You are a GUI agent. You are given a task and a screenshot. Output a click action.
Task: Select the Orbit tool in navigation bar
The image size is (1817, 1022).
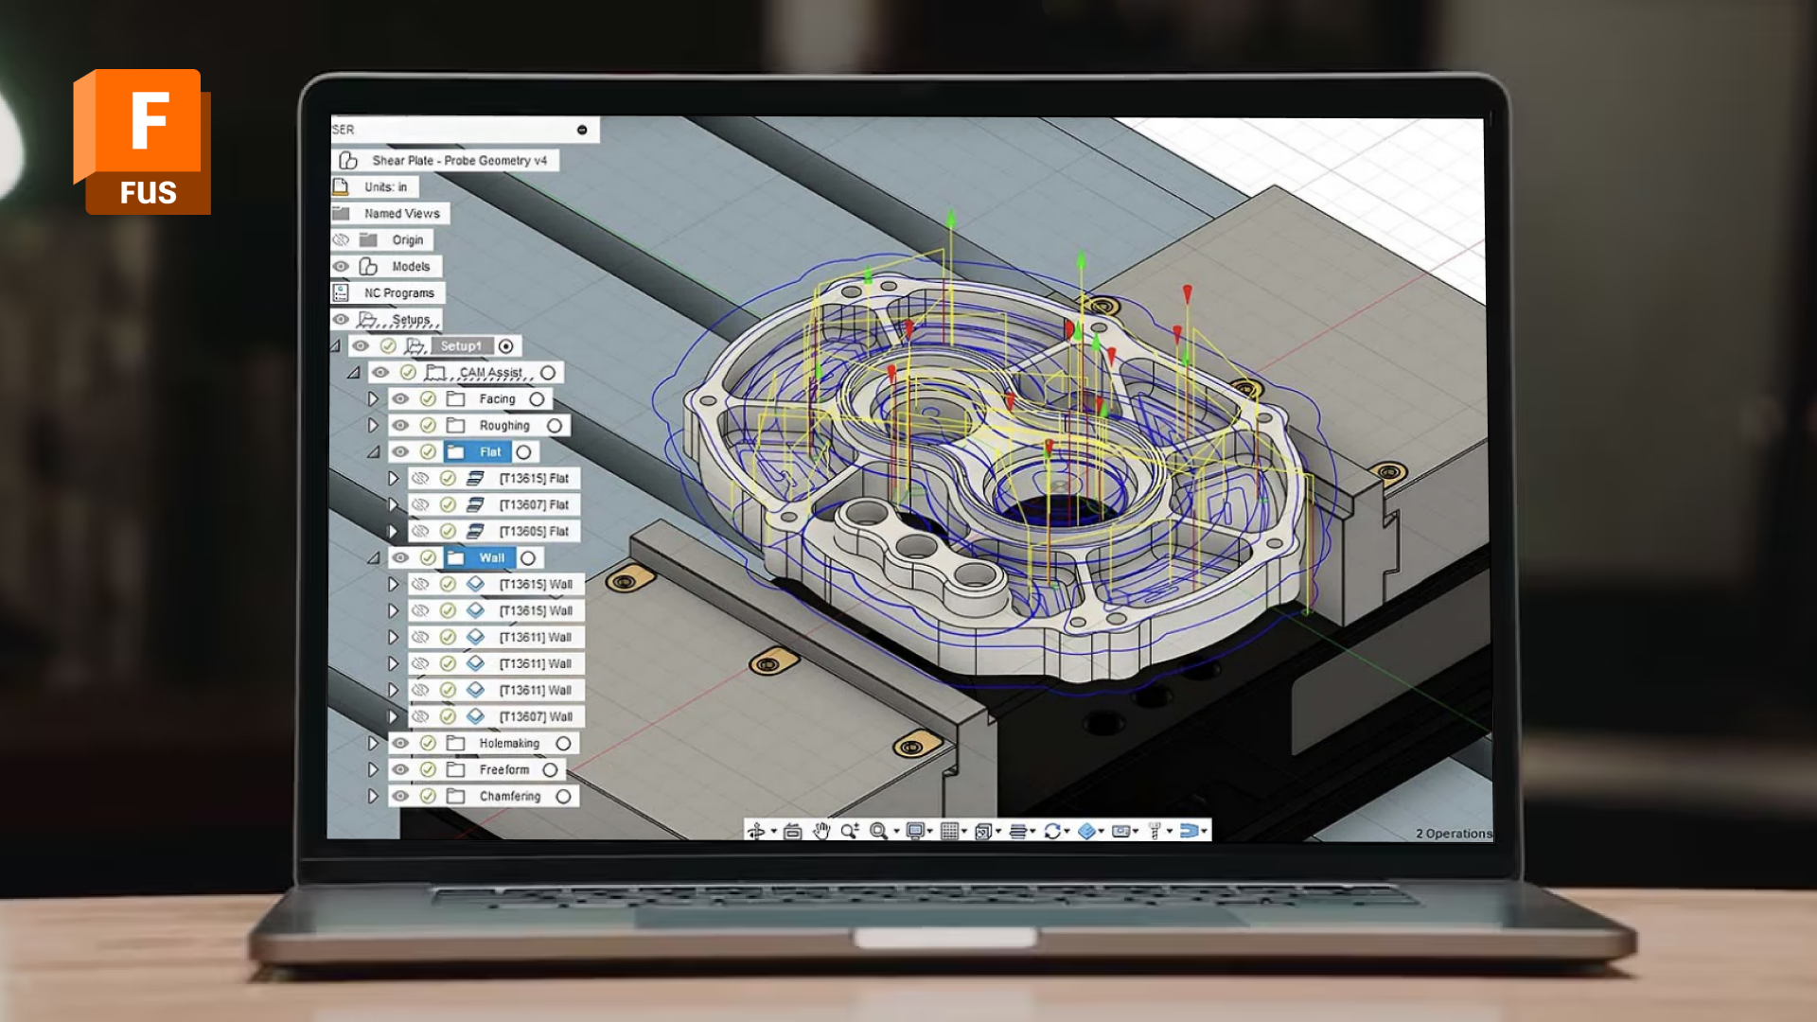(x=755, y=831)
